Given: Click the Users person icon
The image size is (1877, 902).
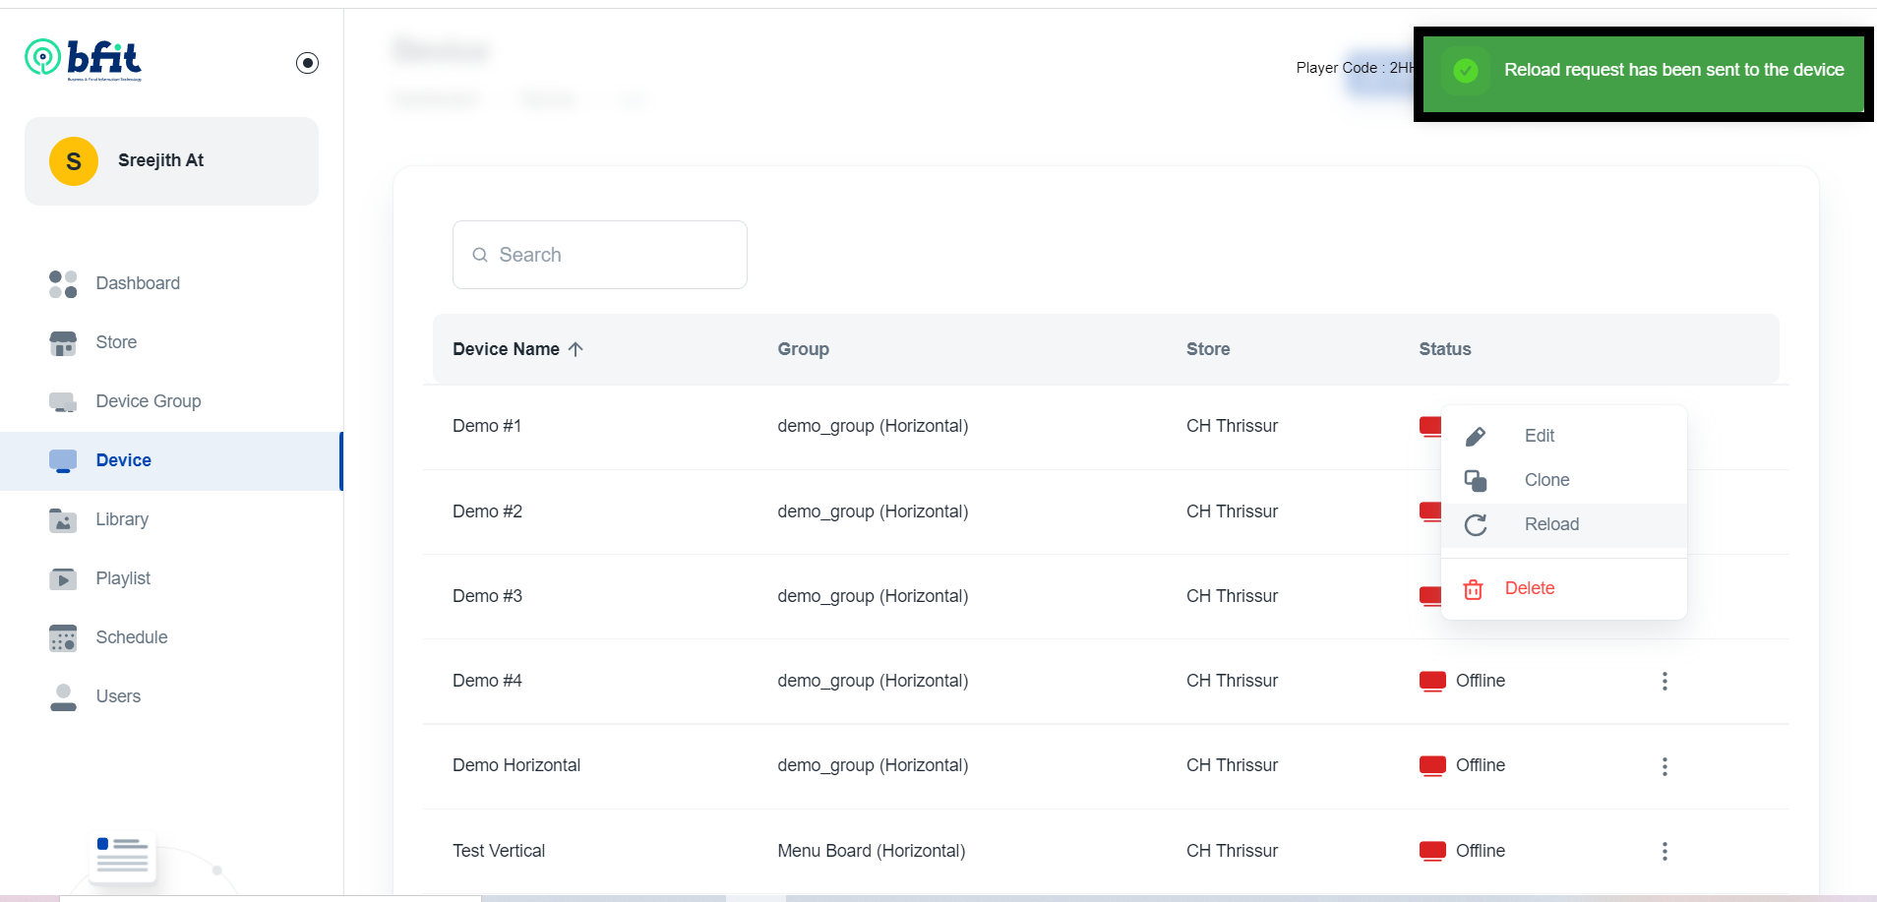Looking at the screenshot, I should pyautogui.click(x=63, y=697).
